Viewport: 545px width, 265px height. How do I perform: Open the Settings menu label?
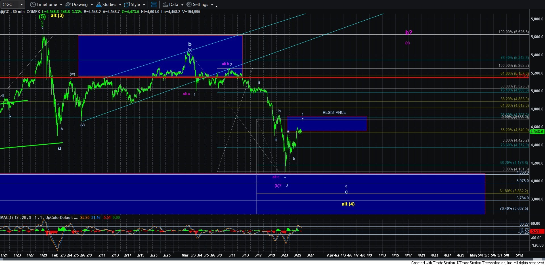pyautogui.click(x=200, y=5)
